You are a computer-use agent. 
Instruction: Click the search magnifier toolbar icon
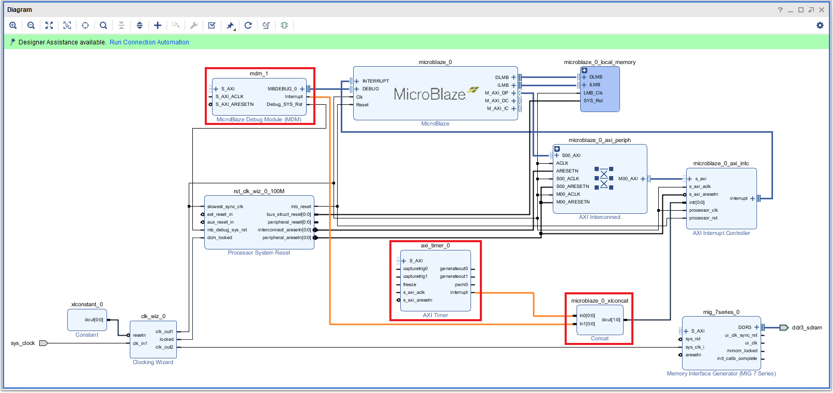(103, 25)
